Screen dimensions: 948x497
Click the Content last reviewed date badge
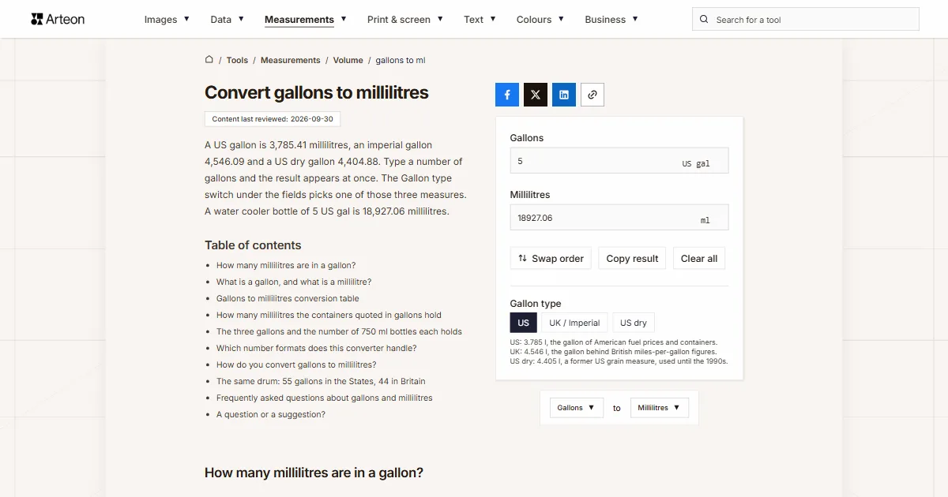[x=273, y=119]
